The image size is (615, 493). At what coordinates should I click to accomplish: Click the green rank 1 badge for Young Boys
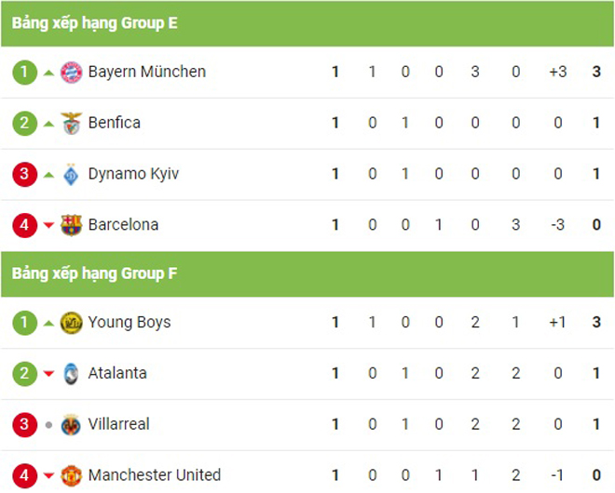(25, 323)
